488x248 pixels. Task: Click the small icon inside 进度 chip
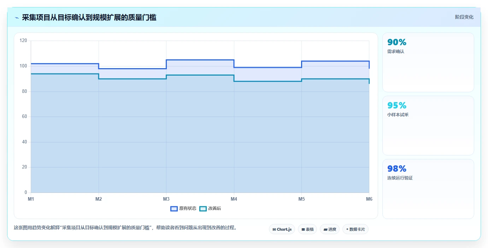tap(325, 230)
